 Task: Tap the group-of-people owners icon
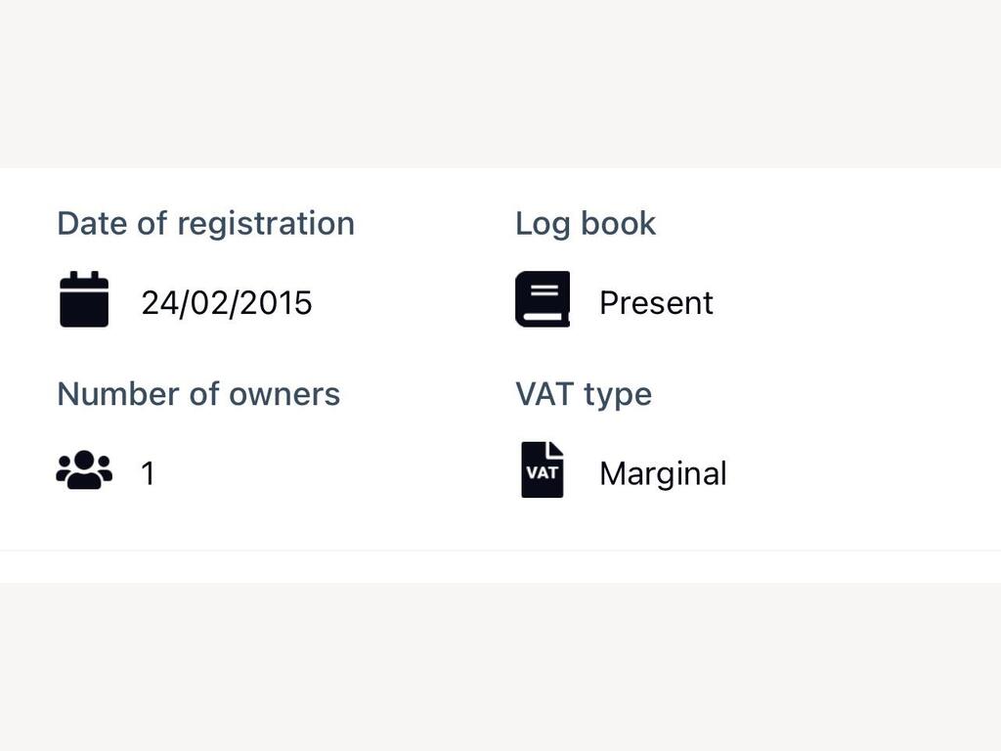coord(84,470)
